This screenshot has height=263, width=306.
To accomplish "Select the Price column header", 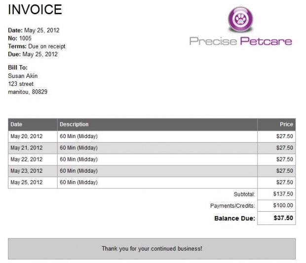I will point(276,124).
